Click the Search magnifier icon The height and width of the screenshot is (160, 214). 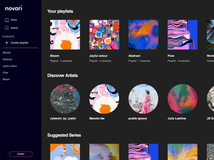click(7, 28)
